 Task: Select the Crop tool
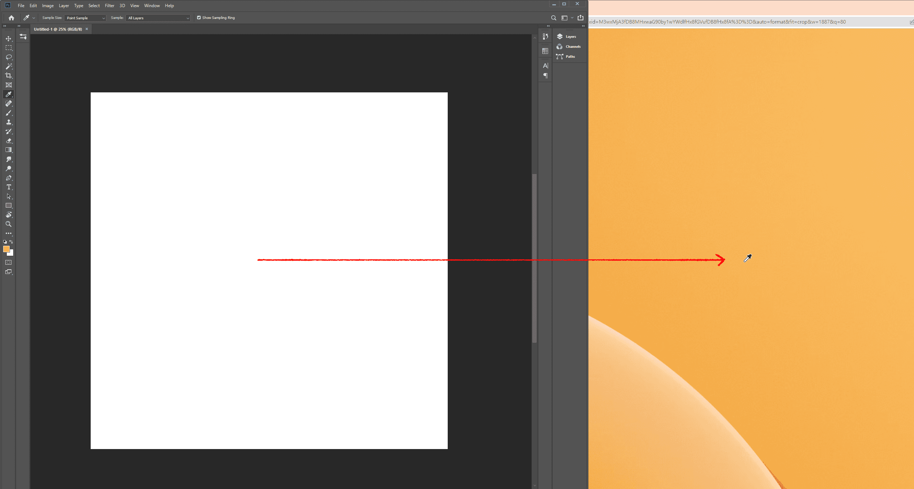(x=9, y=76)
